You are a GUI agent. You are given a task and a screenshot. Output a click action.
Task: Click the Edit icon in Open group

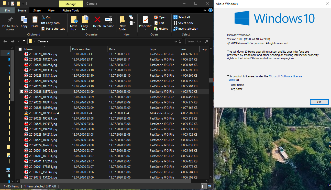[156, 23]
